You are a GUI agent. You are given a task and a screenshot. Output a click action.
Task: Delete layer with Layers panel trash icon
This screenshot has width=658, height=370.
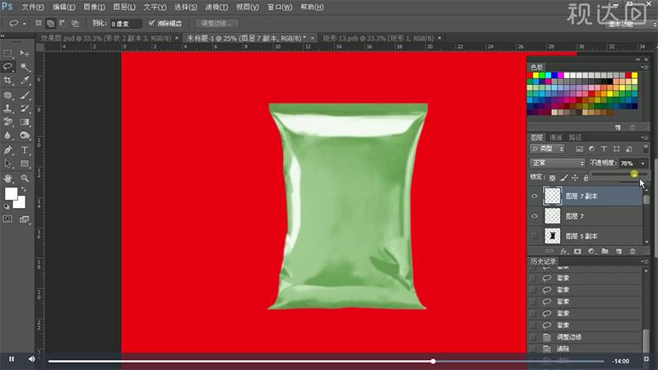point(633,252)
